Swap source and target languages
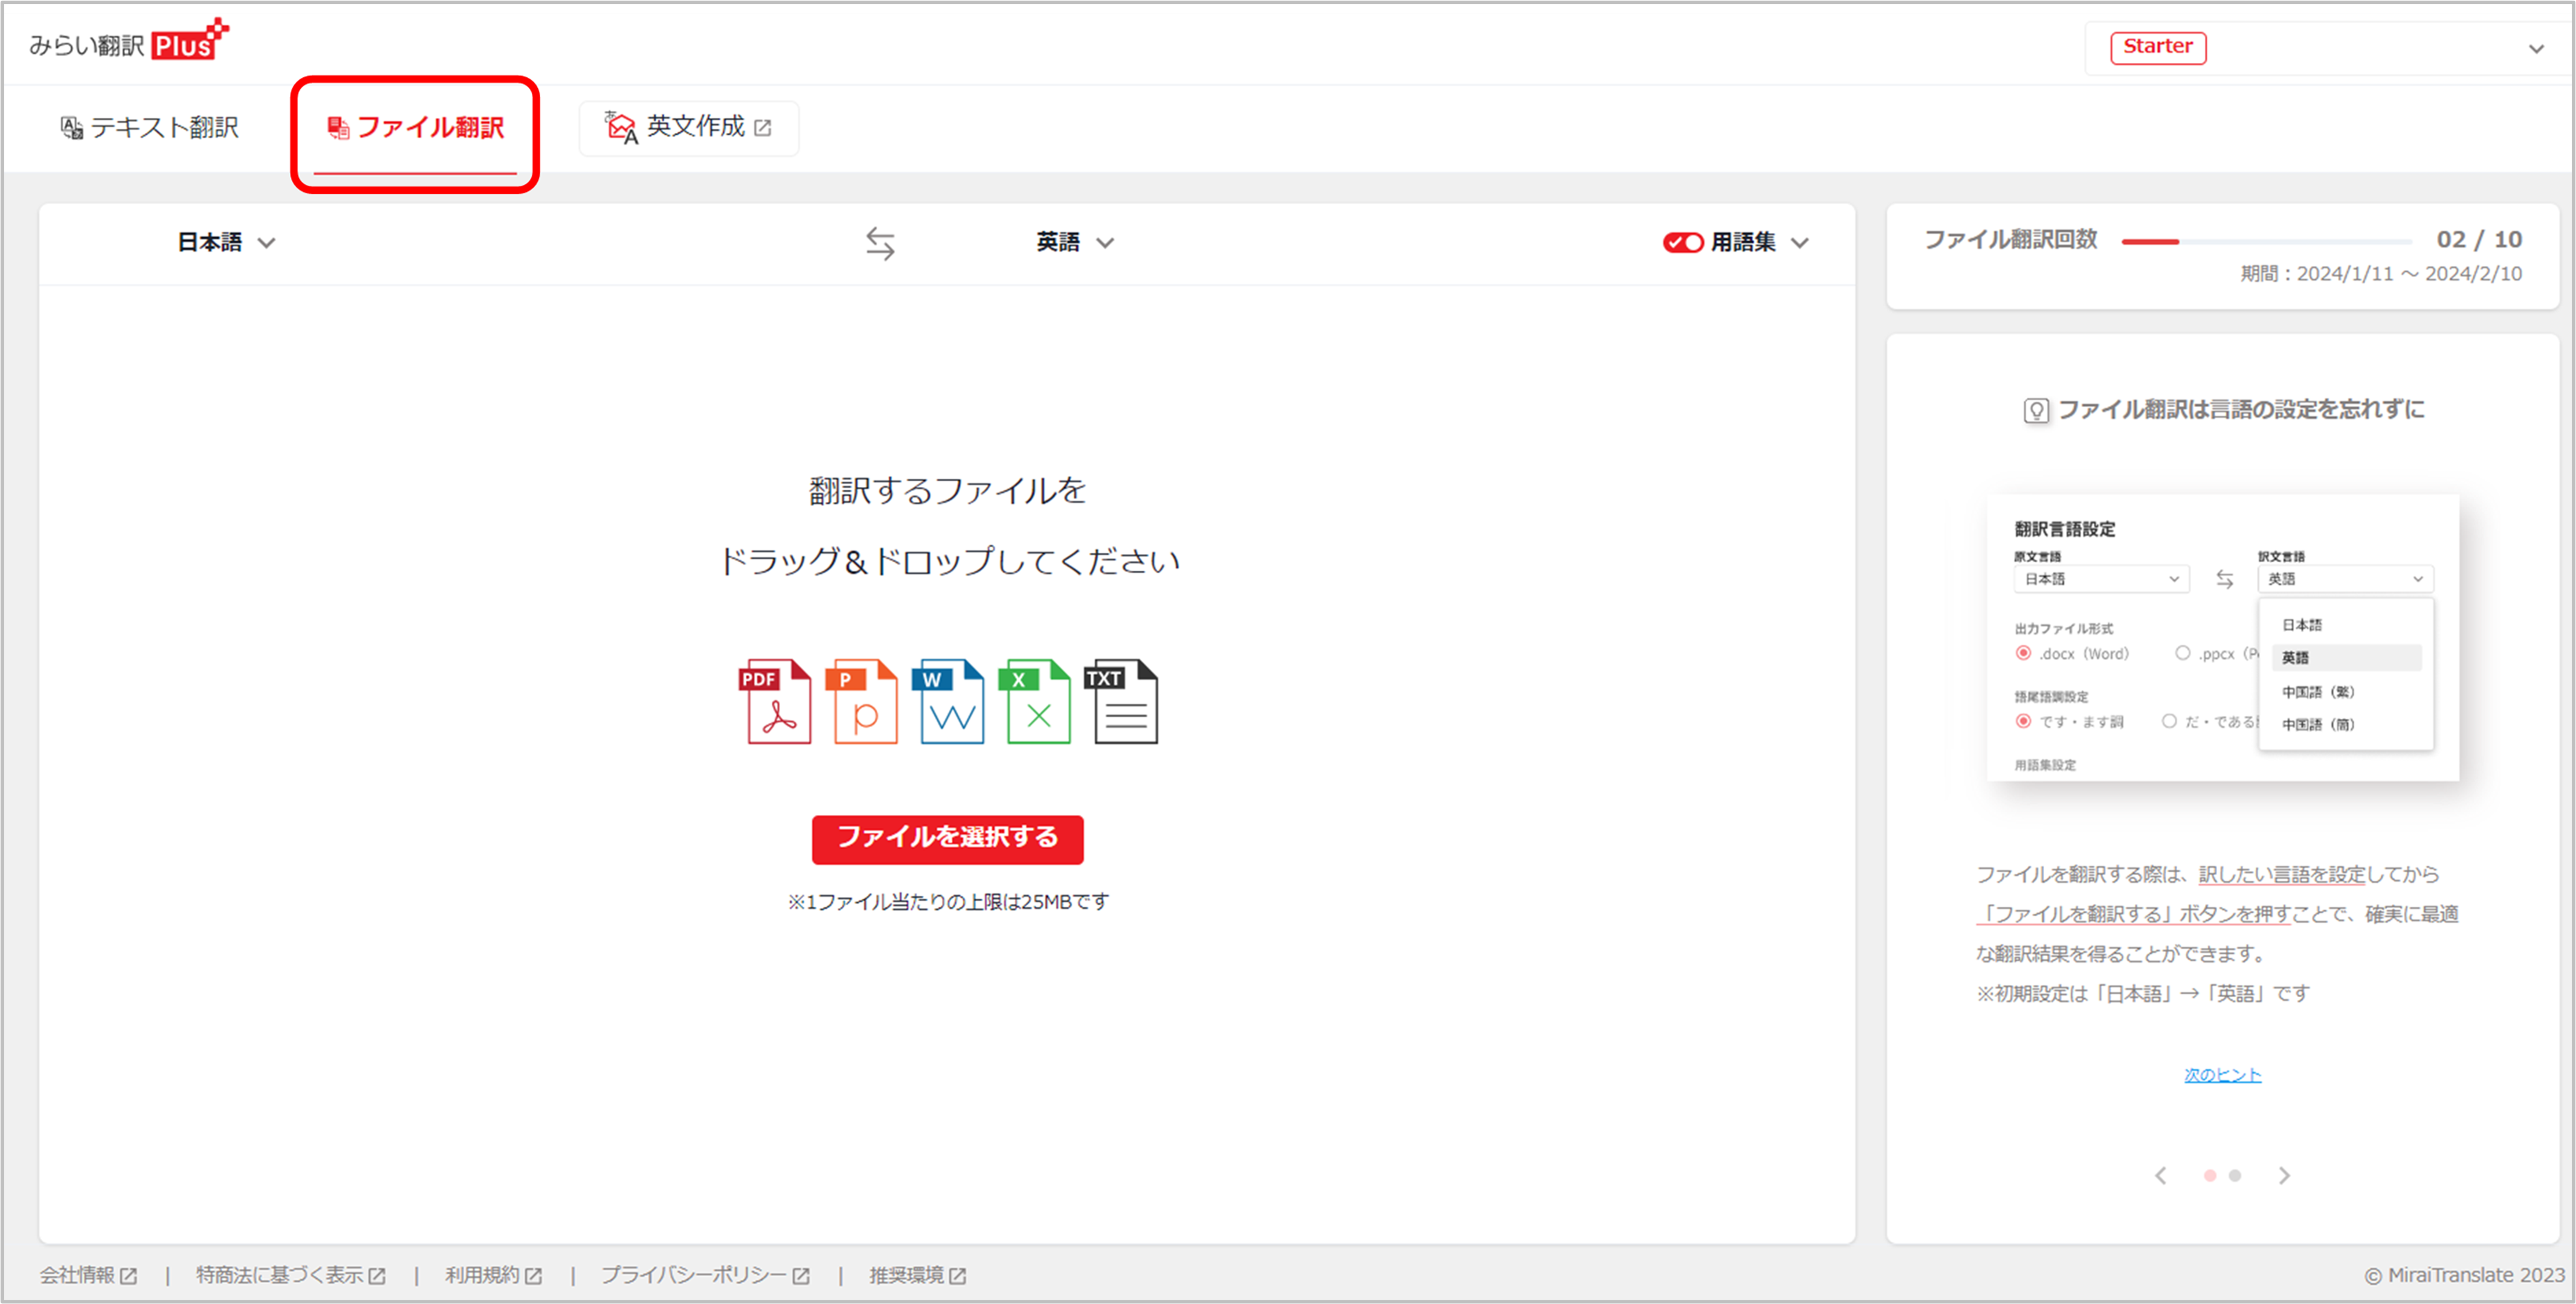The width and height of the screenshot is (2576, 1304). (880, 244)
